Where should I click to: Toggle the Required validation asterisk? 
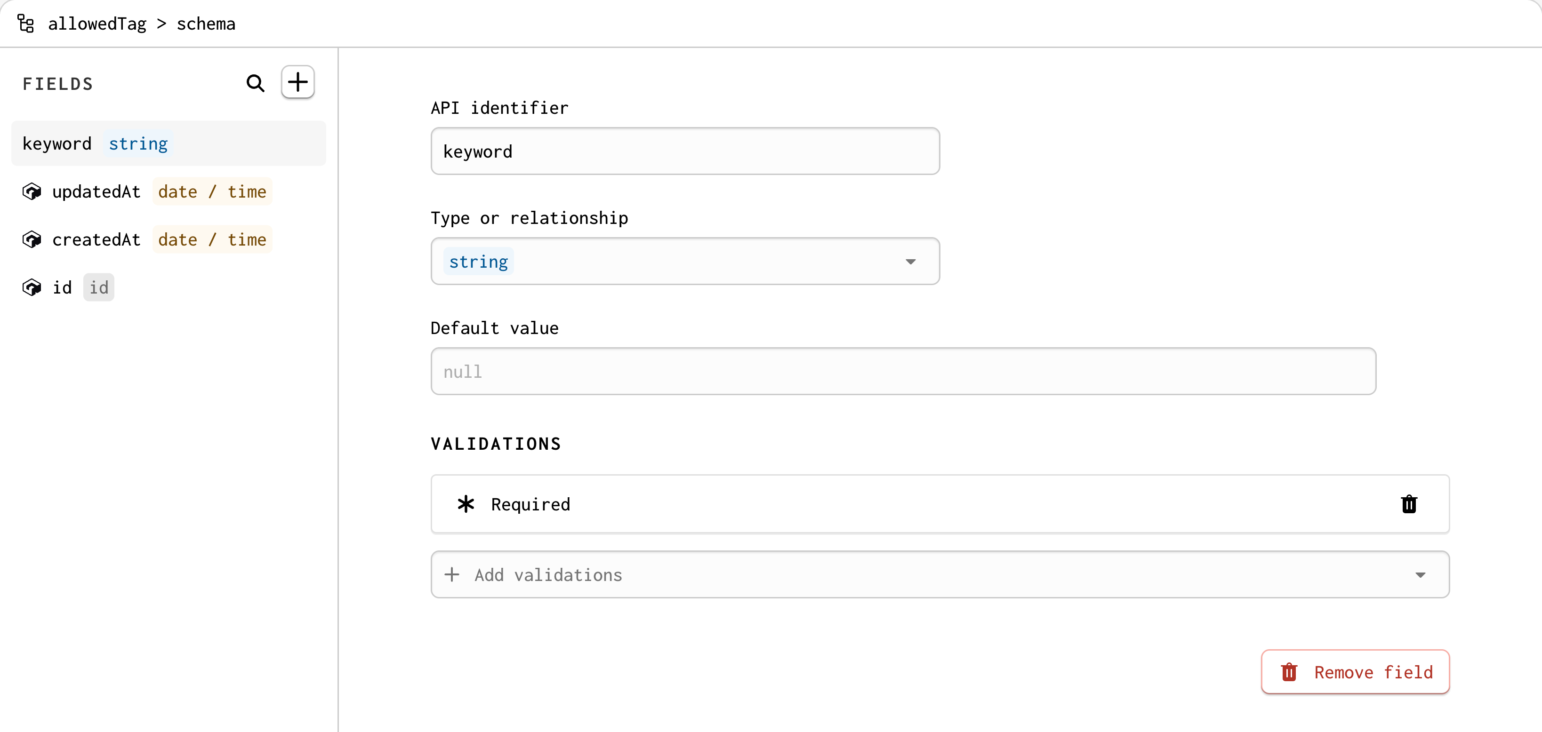(x=466, y=504)
